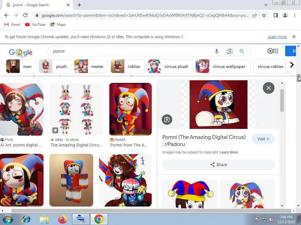Screen dimensions: 301x225
Task: Close the pomni - Google Search tab
Action: tap(68, 5)
